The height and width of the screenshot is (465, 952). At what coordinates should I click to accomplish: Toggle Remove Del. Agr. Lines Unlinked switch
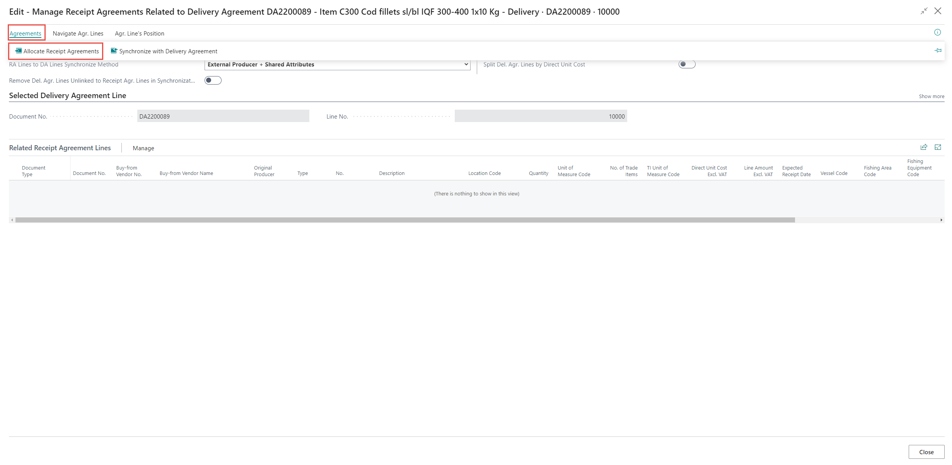coord(213,80)
